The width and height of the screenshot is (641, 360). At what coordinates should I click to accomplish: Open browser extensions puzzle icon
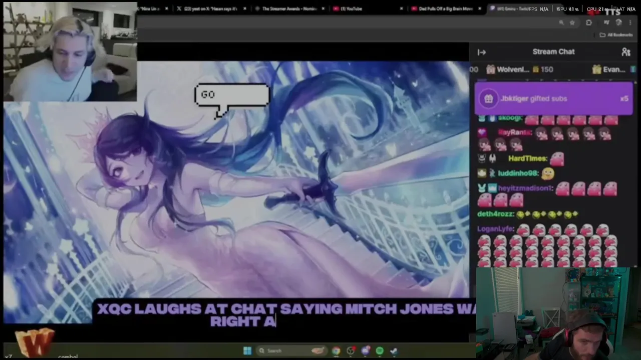589,22
